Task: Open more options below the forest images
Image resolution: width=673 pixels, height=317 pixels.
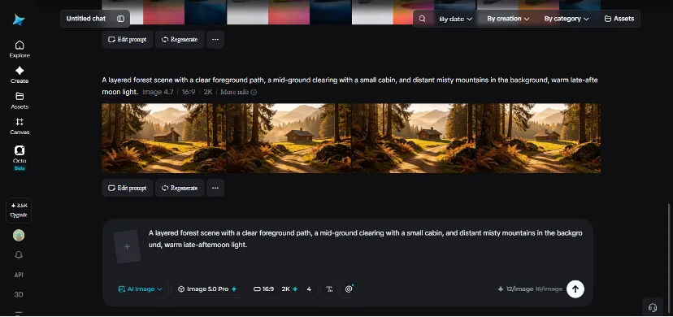Action: 215,188
